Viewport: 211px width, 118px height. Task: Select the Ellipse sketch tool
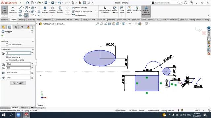[x=32, y=11]
